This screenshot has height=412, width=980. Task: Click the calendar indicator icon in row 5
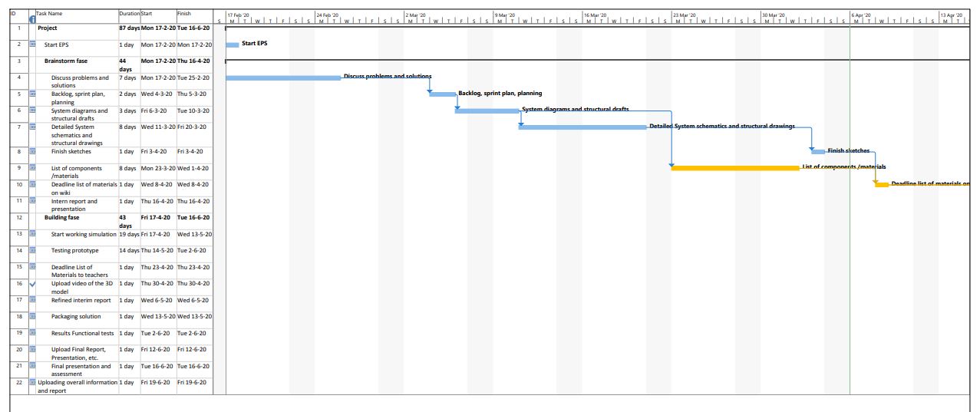point(32,94)
